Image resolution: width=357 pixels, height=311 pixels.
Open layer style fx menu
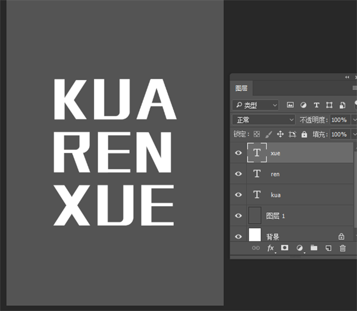click(271, 248)
